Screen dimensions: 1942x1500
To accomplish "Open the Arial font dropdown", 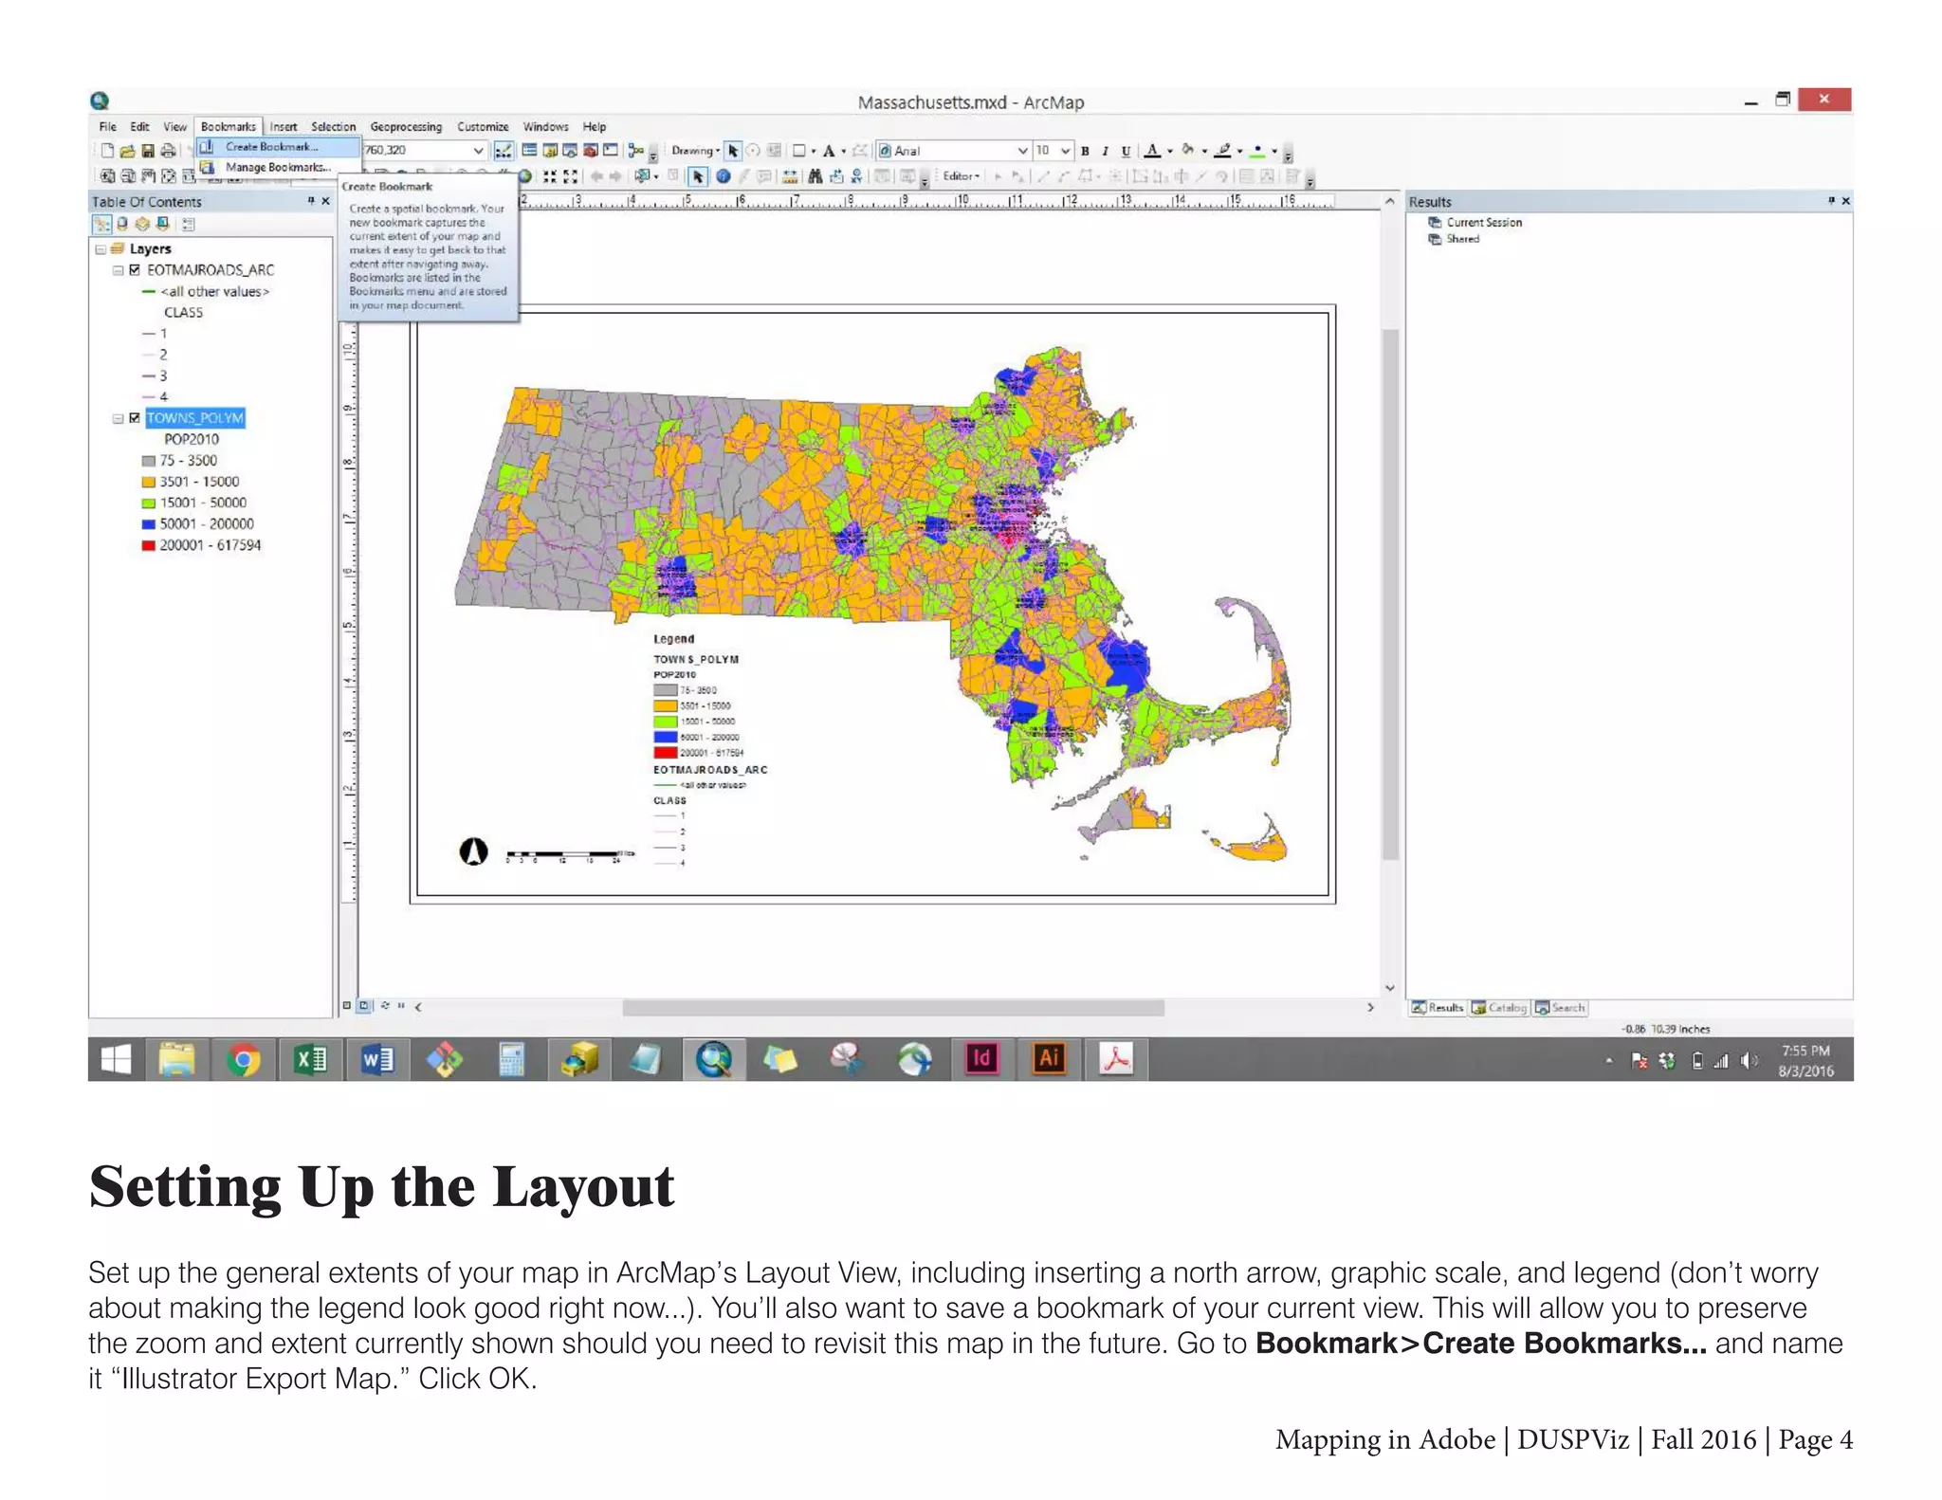I will [1022, 151].
